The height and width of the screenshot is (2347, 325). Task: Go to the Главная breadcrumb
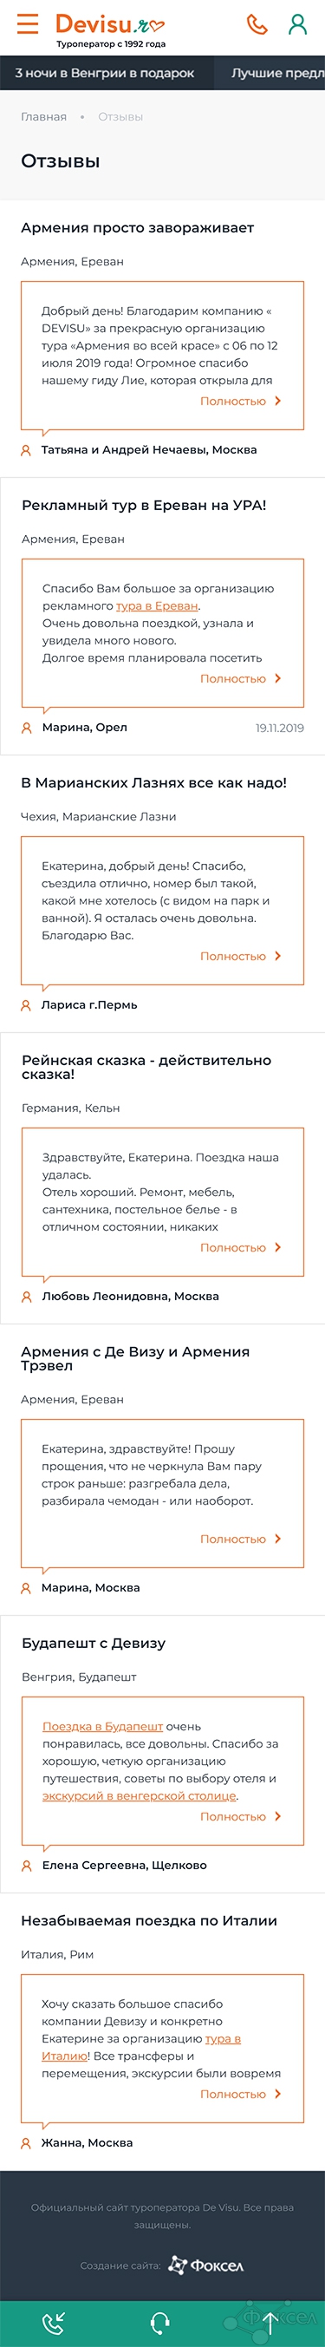[x=43, y=116]
